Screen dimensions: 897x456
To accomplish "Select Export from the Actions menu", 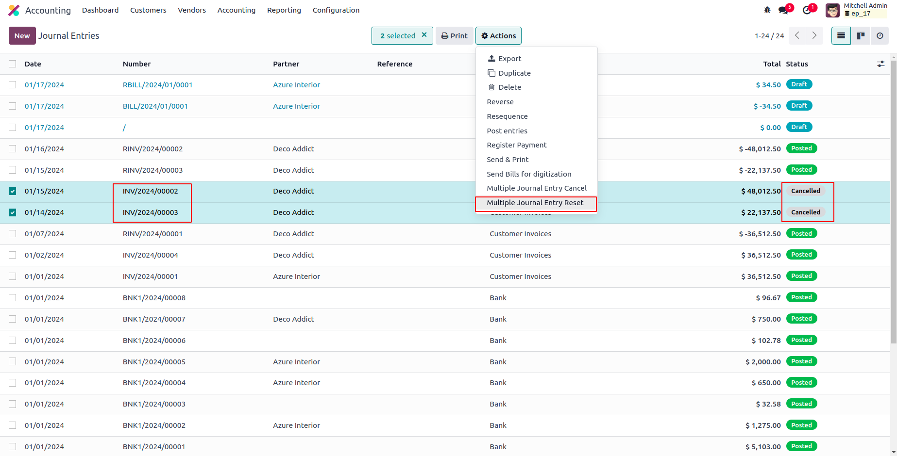I will pyautogui.click(x=509, y=59).
